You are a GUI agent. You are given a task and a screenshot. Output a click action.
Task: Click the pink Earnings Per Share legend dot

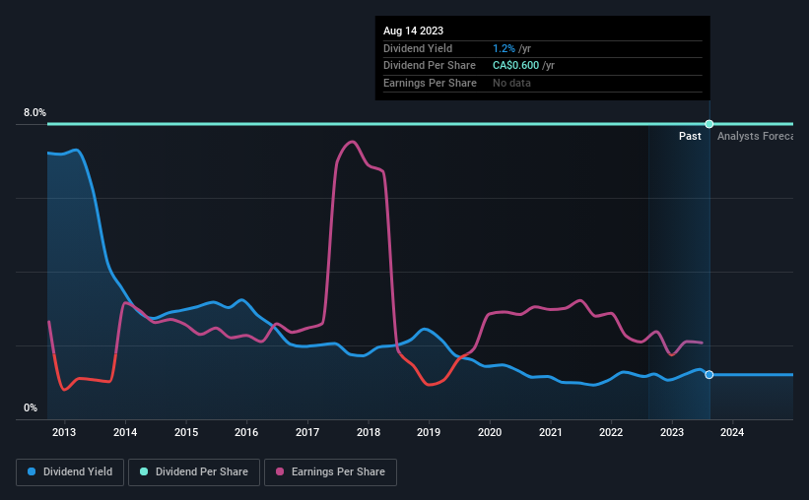(x=281, y=472)
